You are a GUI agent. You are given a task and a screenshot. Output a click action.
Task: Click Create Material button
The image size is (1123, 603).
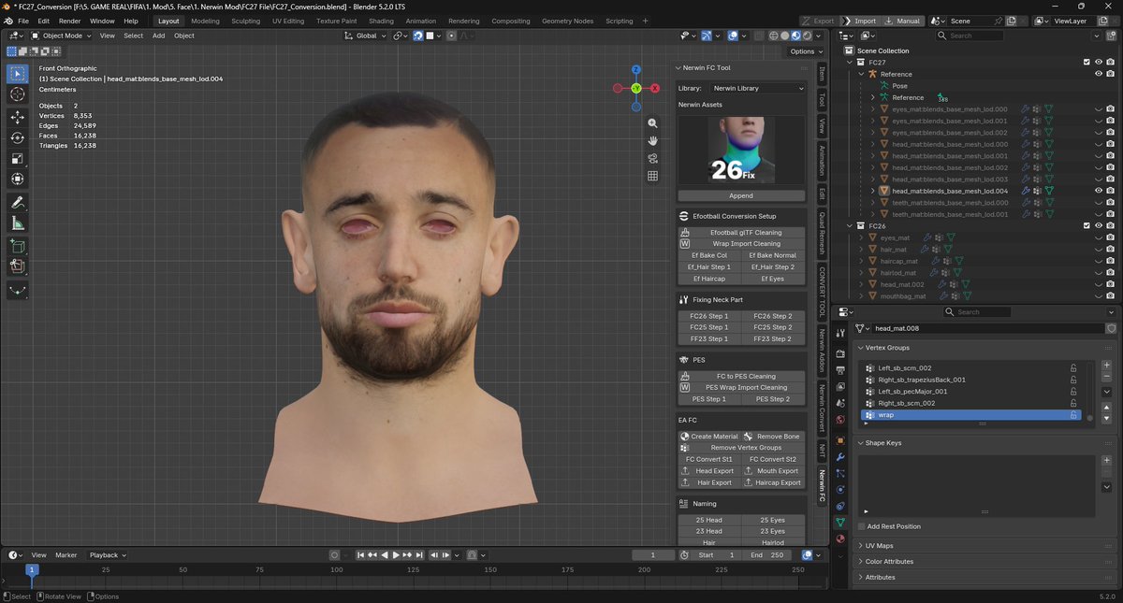coord(710,437)
